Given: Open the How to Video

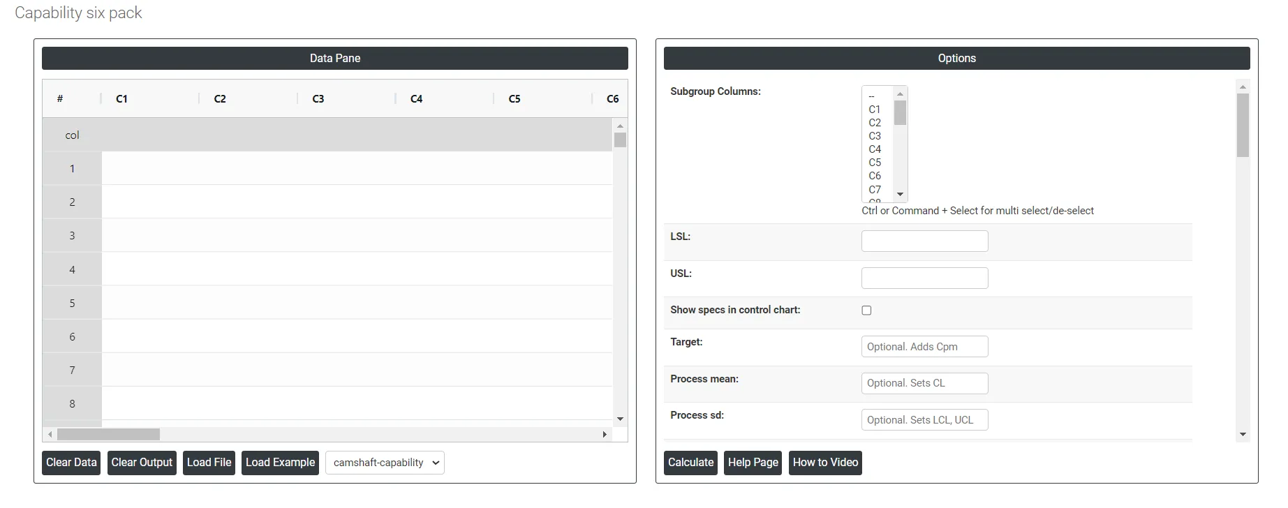Looking at the screenshot, I should 825,463.
